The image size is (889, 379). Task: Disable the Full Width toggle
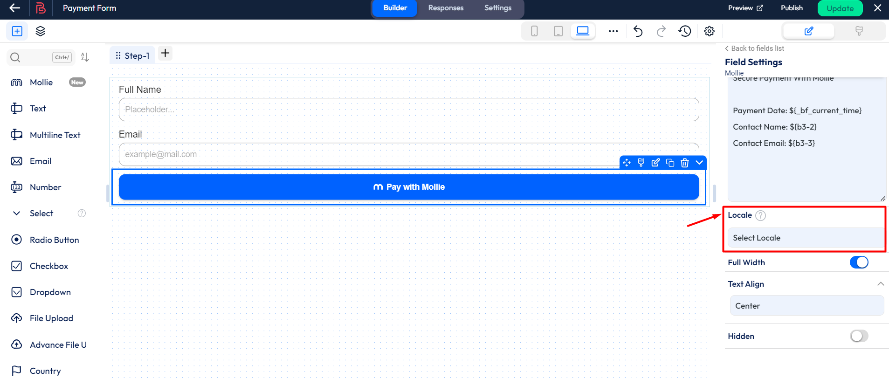coord(859,262)
